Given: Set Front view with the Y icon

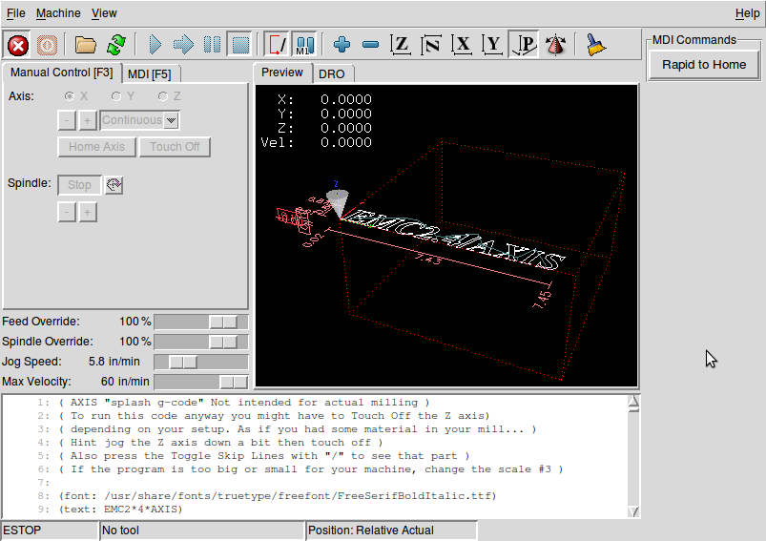Looking at the screenshot, I should 492,45.
